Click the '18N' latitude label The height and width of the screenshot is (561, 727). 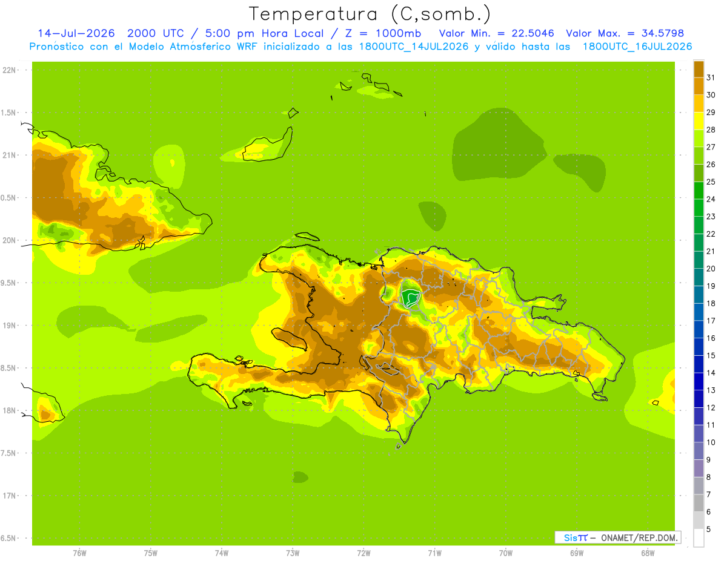(9, 410)
